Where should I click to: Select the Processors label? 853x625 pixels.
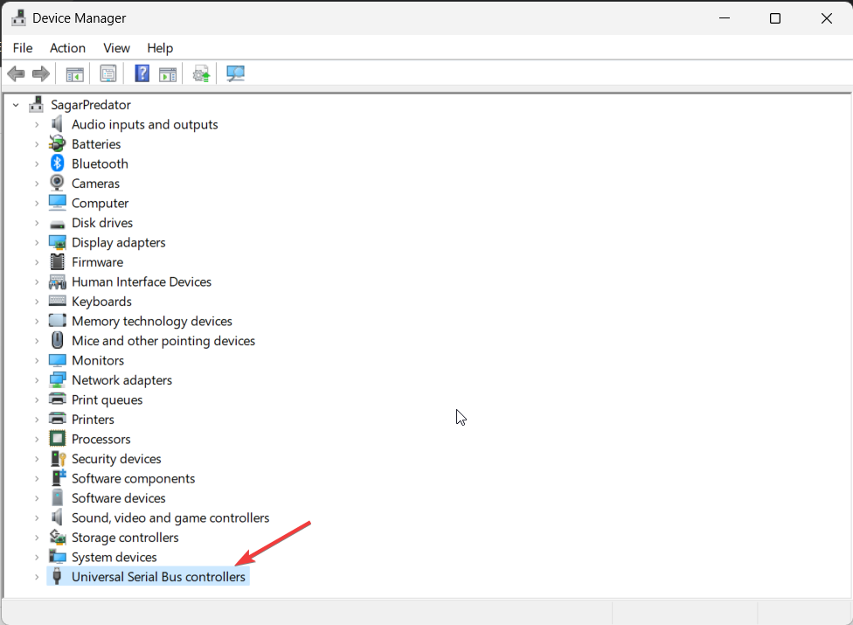click(101, 439)
